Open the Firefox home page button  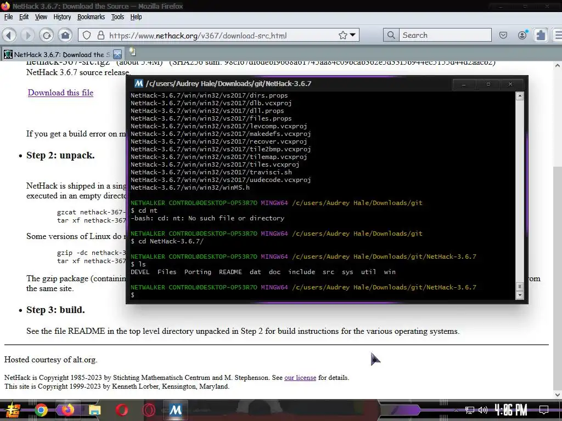tap(65, 35)
